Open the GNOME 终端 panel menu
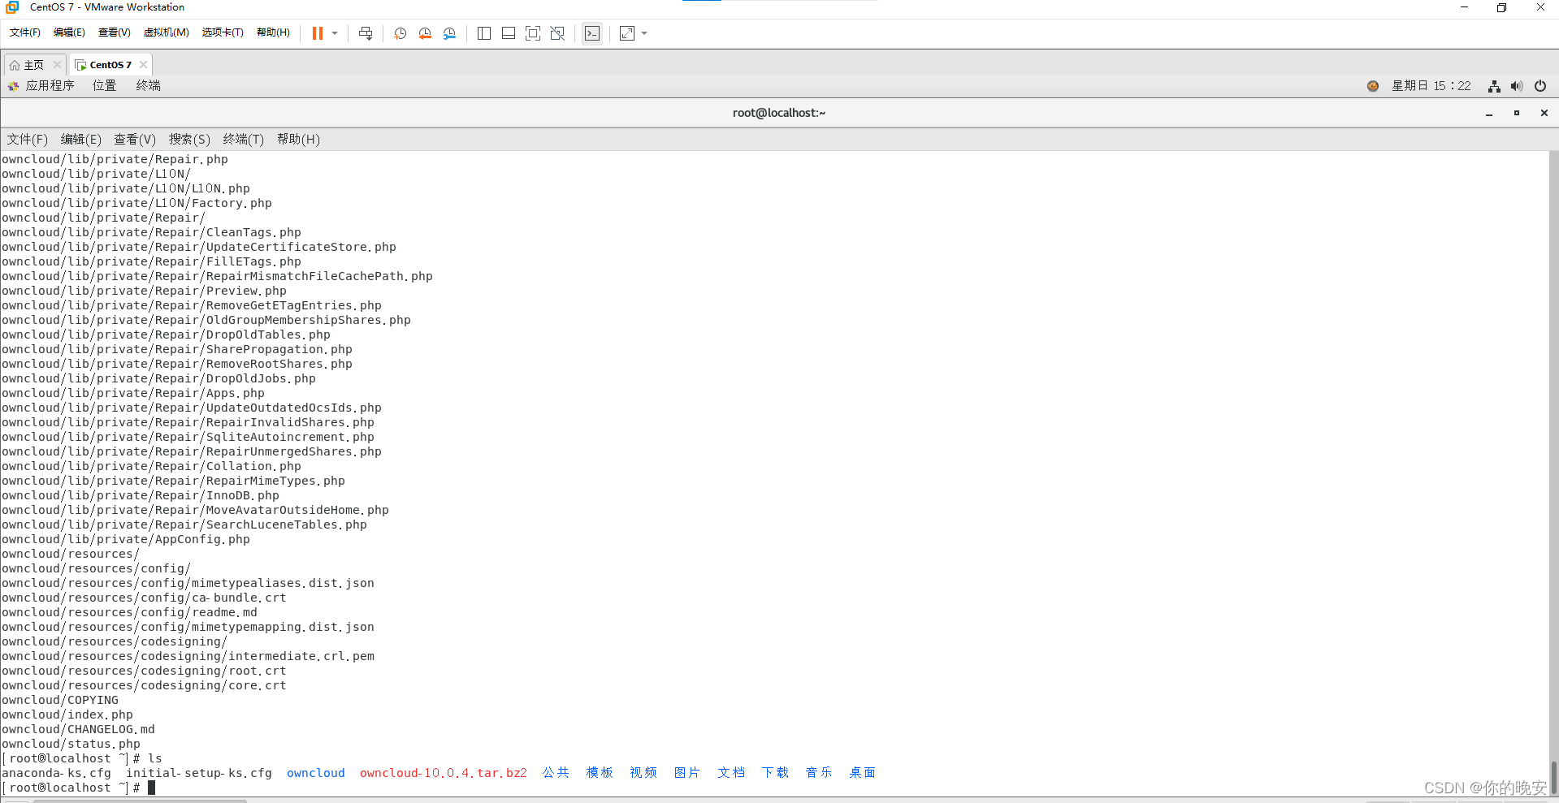This screenshot has height=803, width=1559. tap(148, 85)
